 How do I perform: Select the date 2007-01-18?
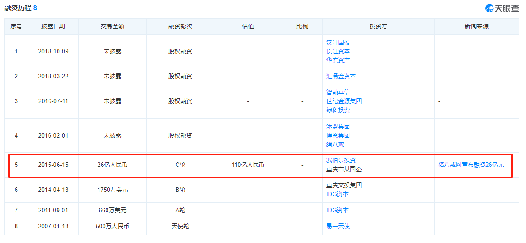click(53, 227)
